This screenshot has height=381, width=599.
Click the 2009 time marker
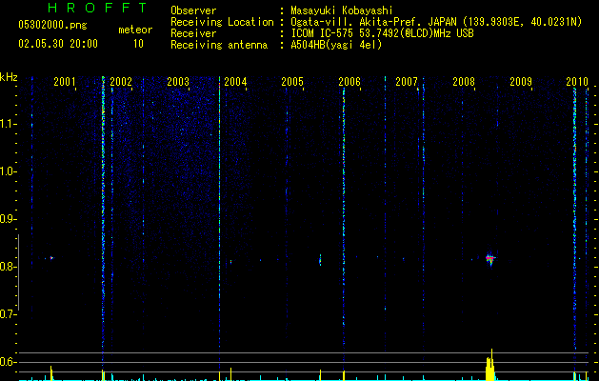(x=521, y=82)
